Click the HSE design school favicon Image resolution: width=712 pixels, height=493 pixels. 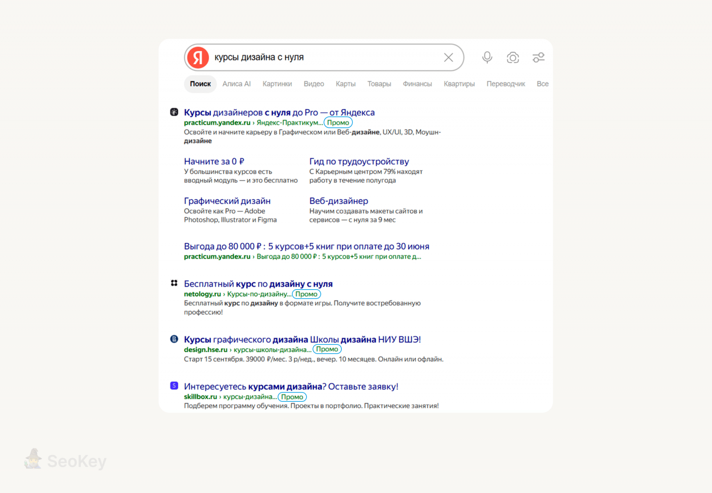click(x=174, y=339)
